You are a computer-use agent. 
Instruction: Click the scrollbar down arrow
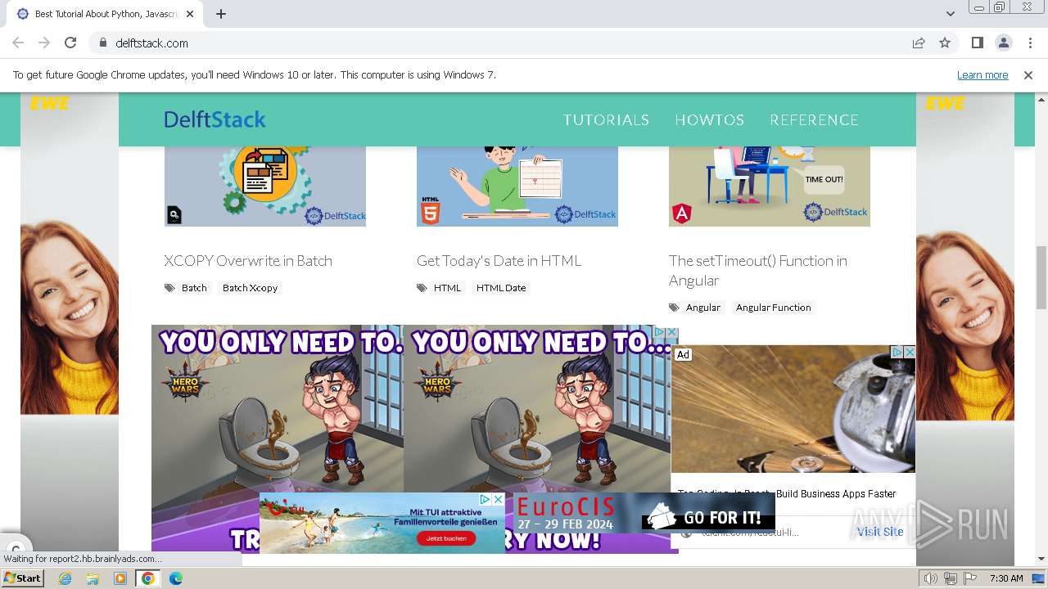(1041, 560)
